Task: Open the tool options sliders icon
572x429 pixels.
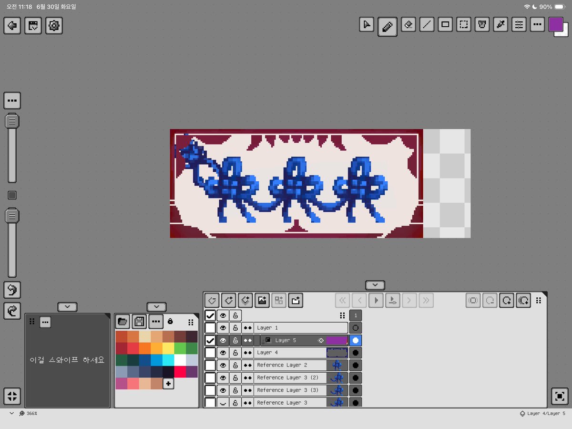Action: point(519,24)
